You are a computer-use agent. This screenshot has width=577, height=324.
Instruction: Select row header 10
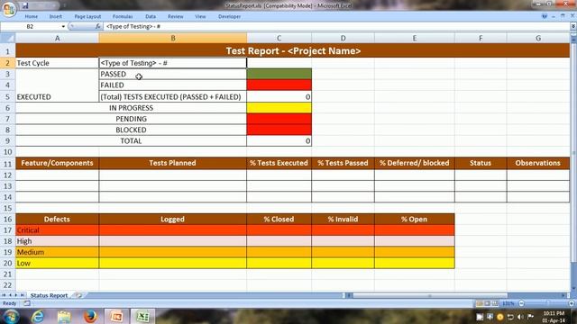[8, 152]
